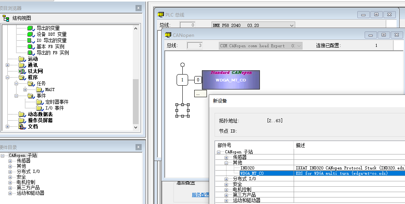Select the WDGA_MT_CO device block
Viewport: 405px width, 204px height.
click(x=231, y=80)
